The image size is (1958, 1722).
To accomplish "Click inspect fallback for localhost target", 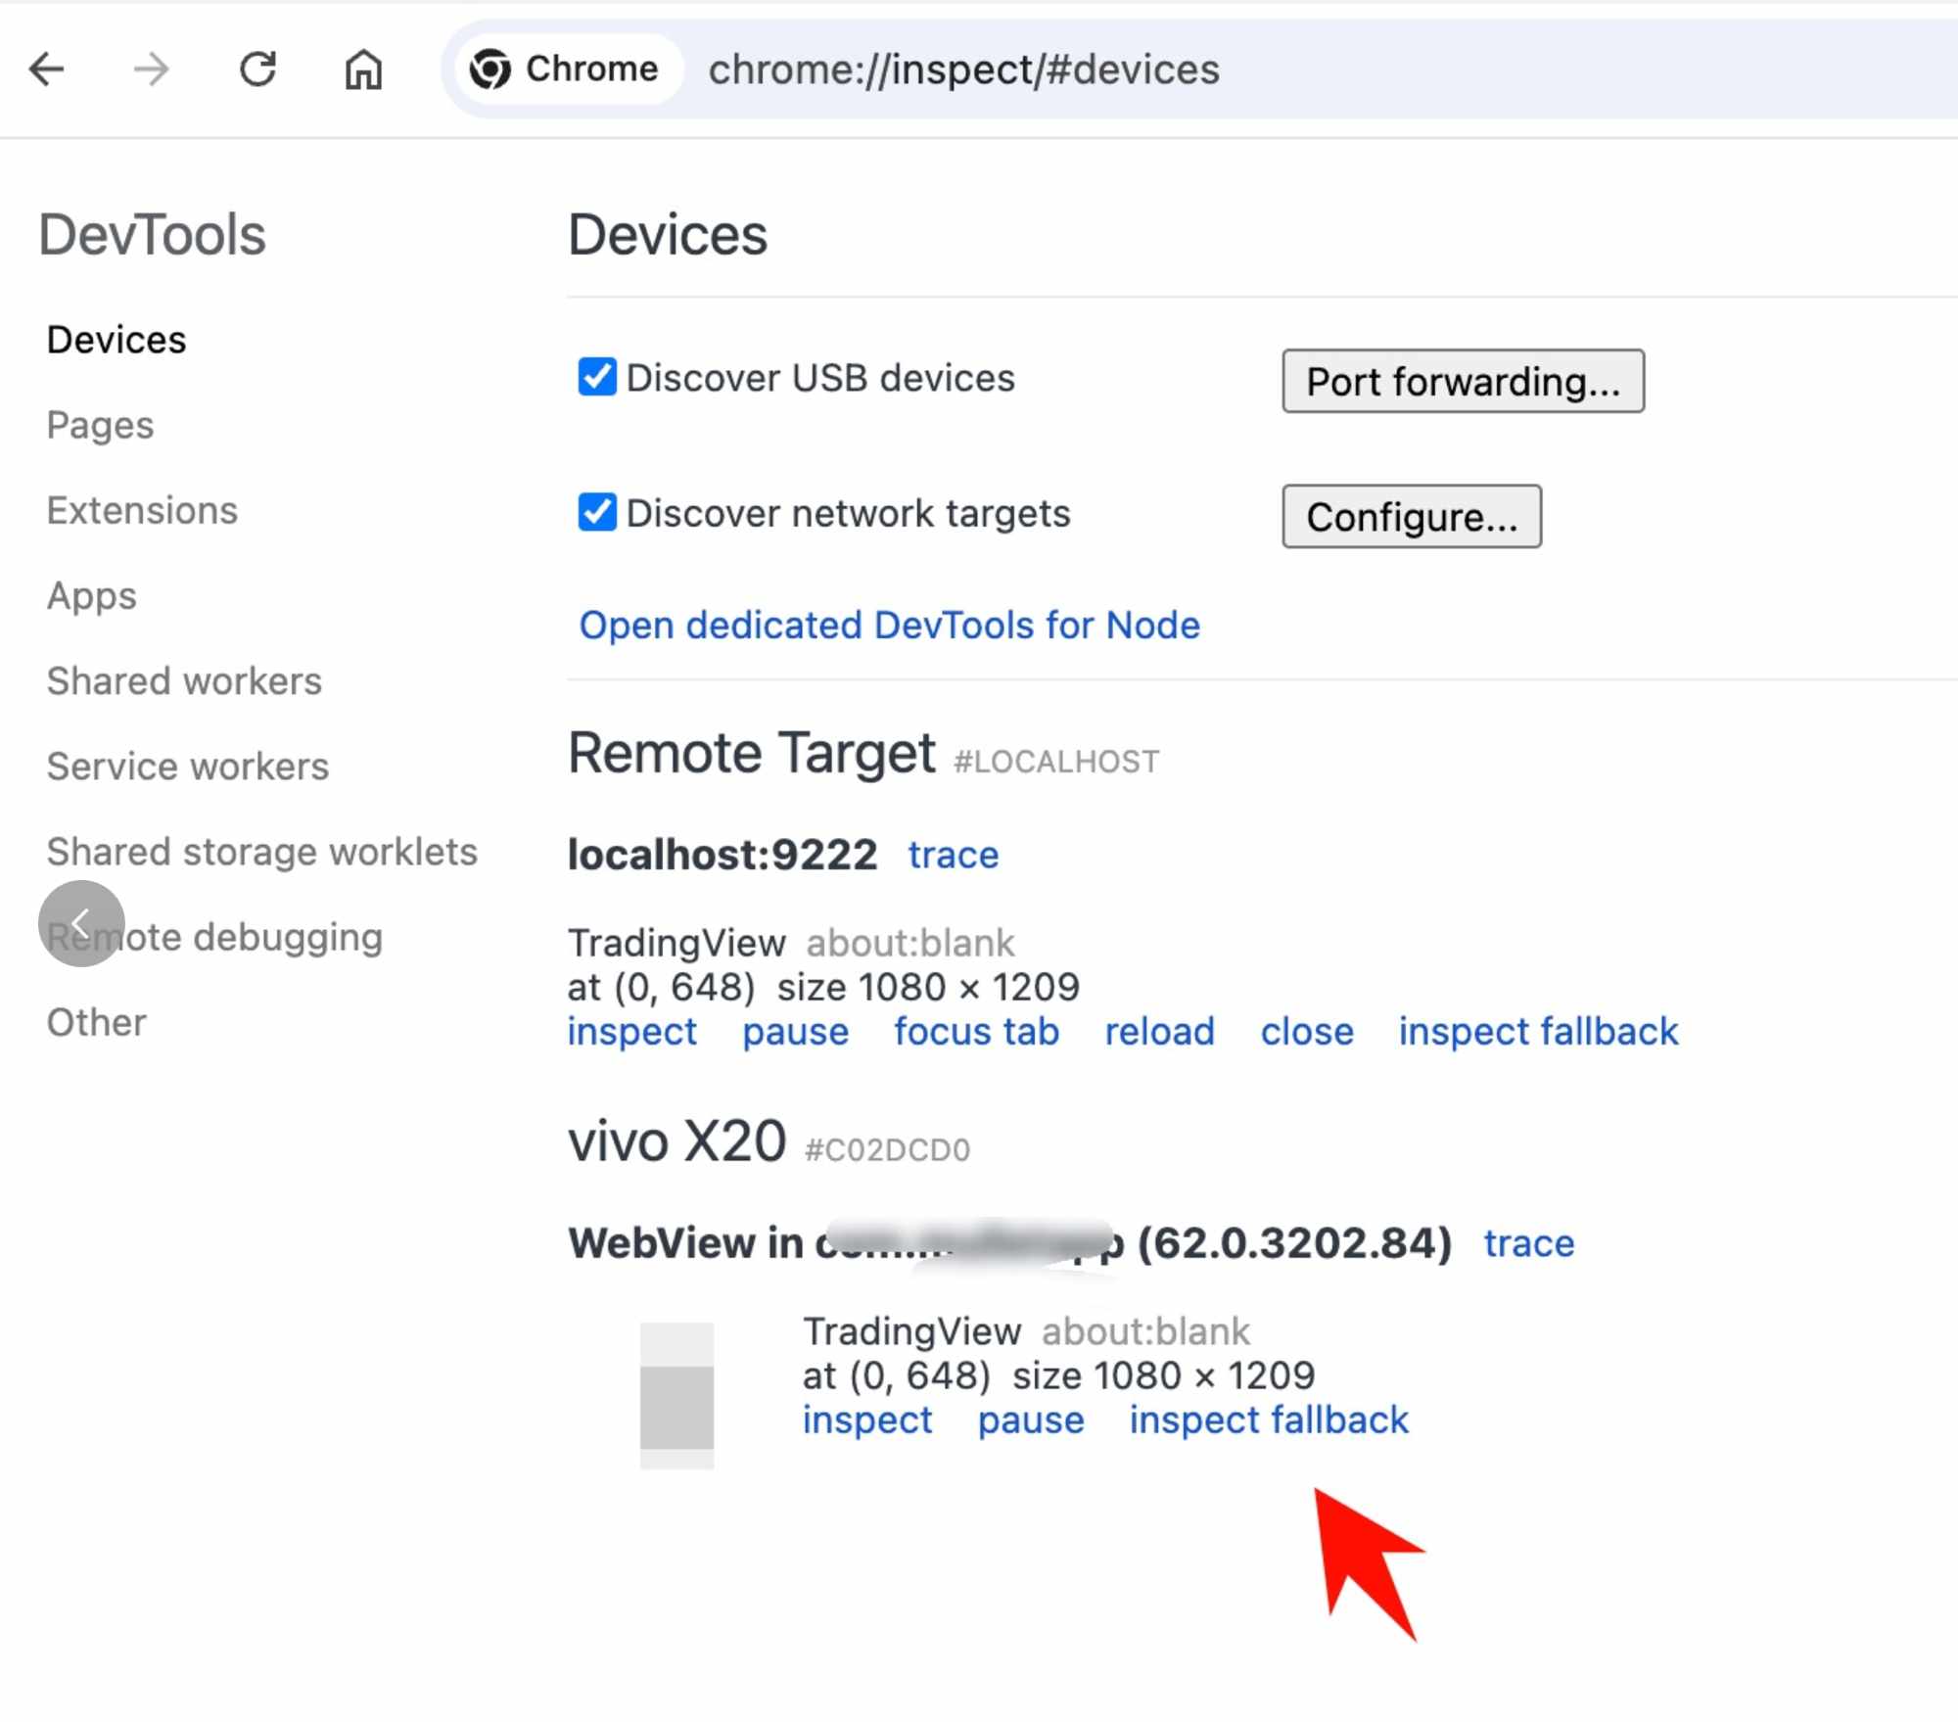I will click(1538, 1031).
